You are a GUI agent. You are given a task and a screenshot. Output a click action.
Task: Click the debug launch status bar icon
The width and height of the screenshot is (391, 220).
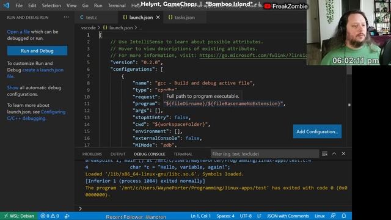(67, 216)
